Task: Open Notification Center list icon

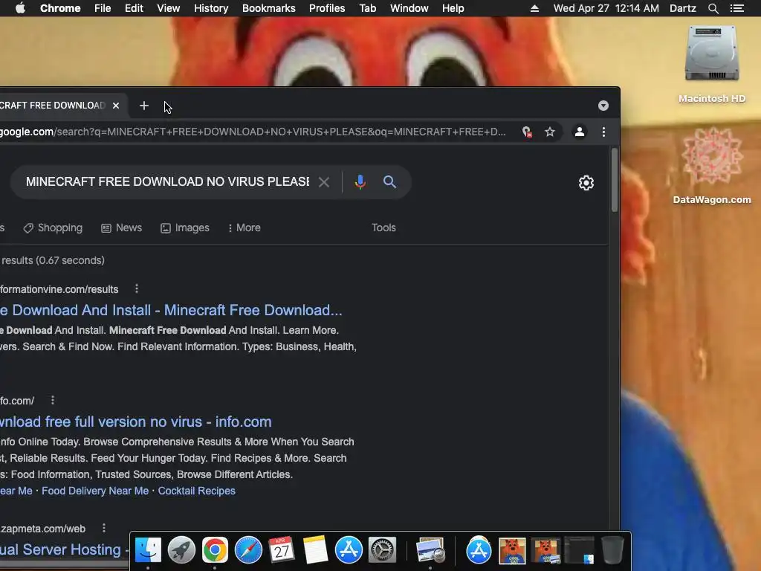Action: point(736,8)
